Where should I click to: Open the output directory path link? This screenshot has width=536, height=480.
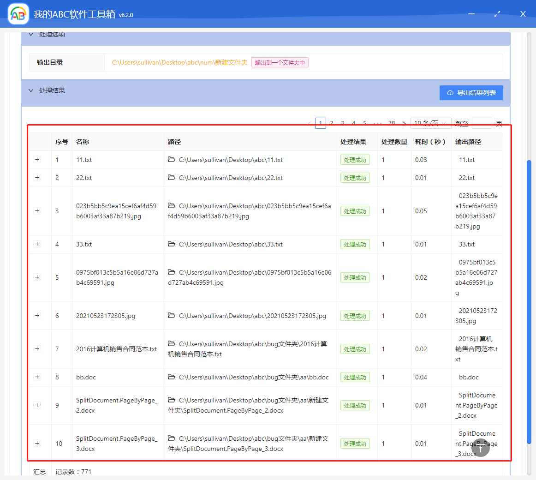[x=179, y=62]
